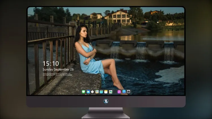Viewport: 212px width, 119px height.
Task: Launch the pink Music app in dock
Action: coord(119,92)
